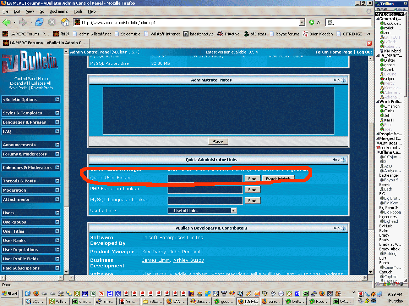Switch to the Jasc taskbar button

[x=200, y=301]
